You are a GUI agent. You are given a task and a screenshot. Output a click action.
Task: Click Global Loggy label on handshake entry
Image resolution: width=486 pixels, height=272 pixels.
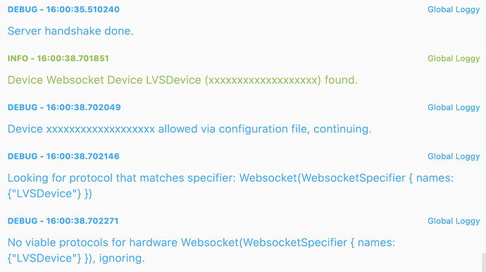point(454,10)
